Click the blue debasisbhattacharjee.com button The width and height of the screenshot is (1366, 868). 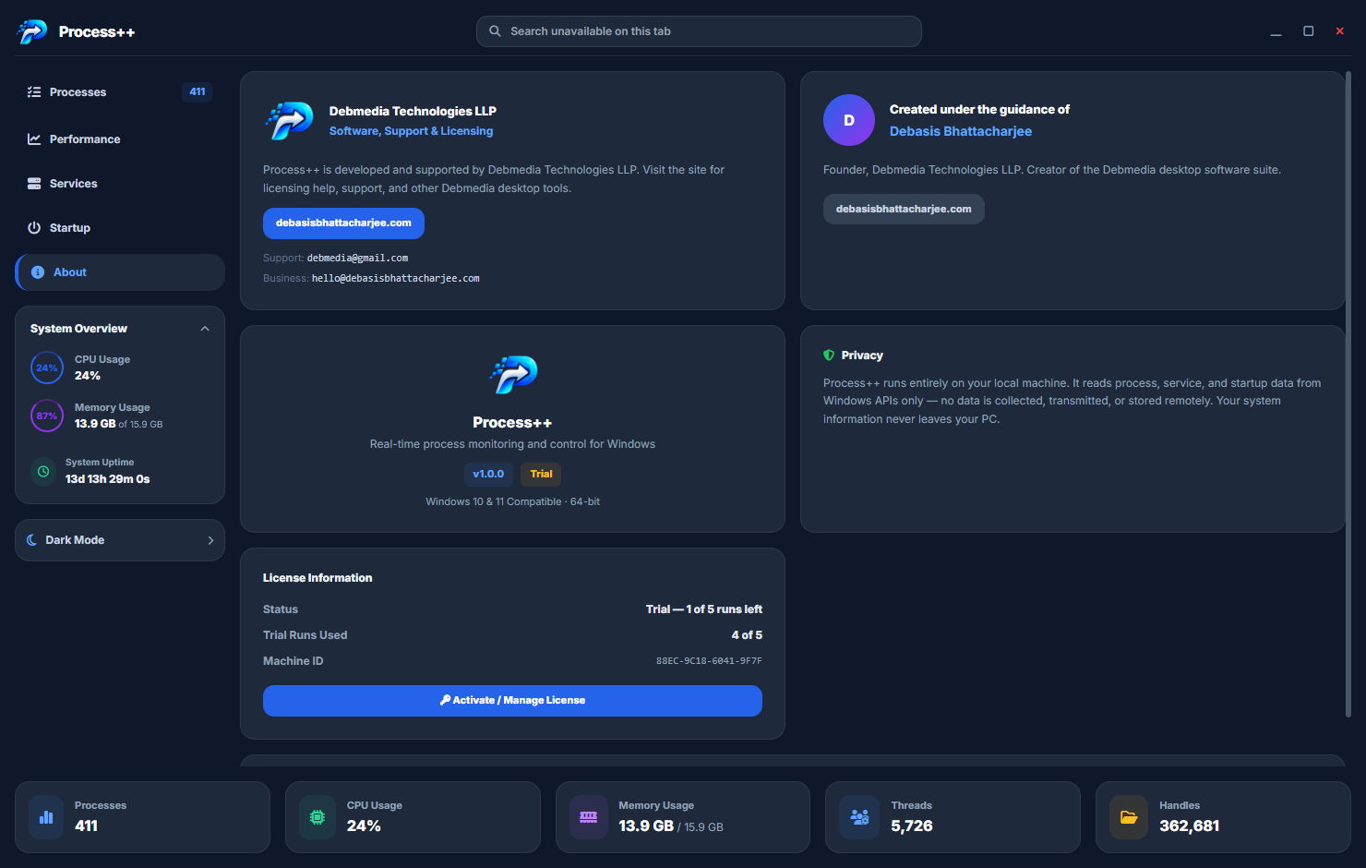[x=343, y=223]
